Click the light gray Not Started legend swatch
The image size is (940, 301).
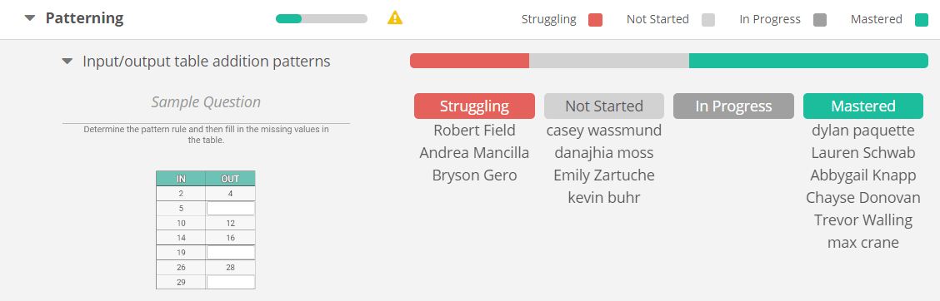708,20
